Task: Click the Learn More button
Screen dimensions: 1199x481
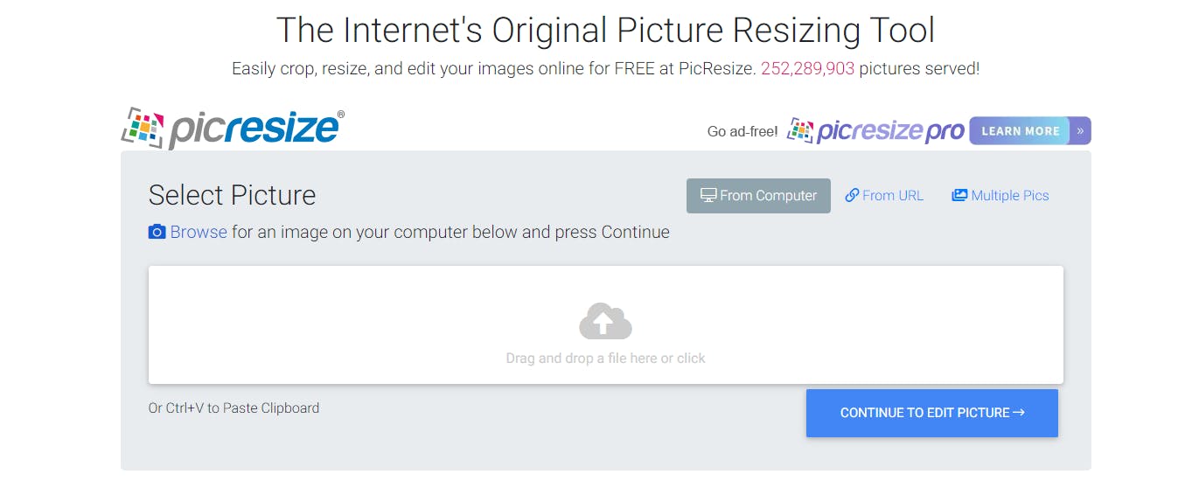Action: point(1020,131)
